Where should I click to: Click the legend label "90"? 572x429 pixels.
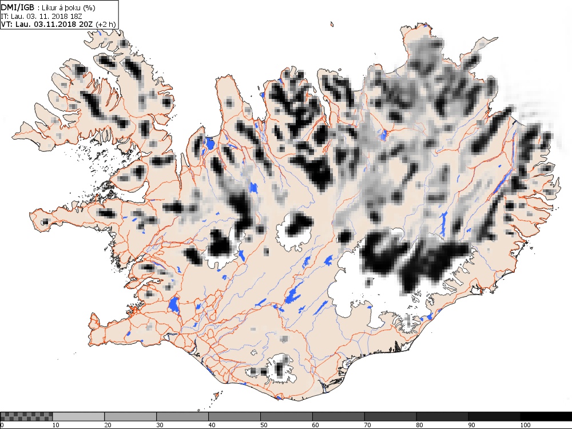point(472,425)
